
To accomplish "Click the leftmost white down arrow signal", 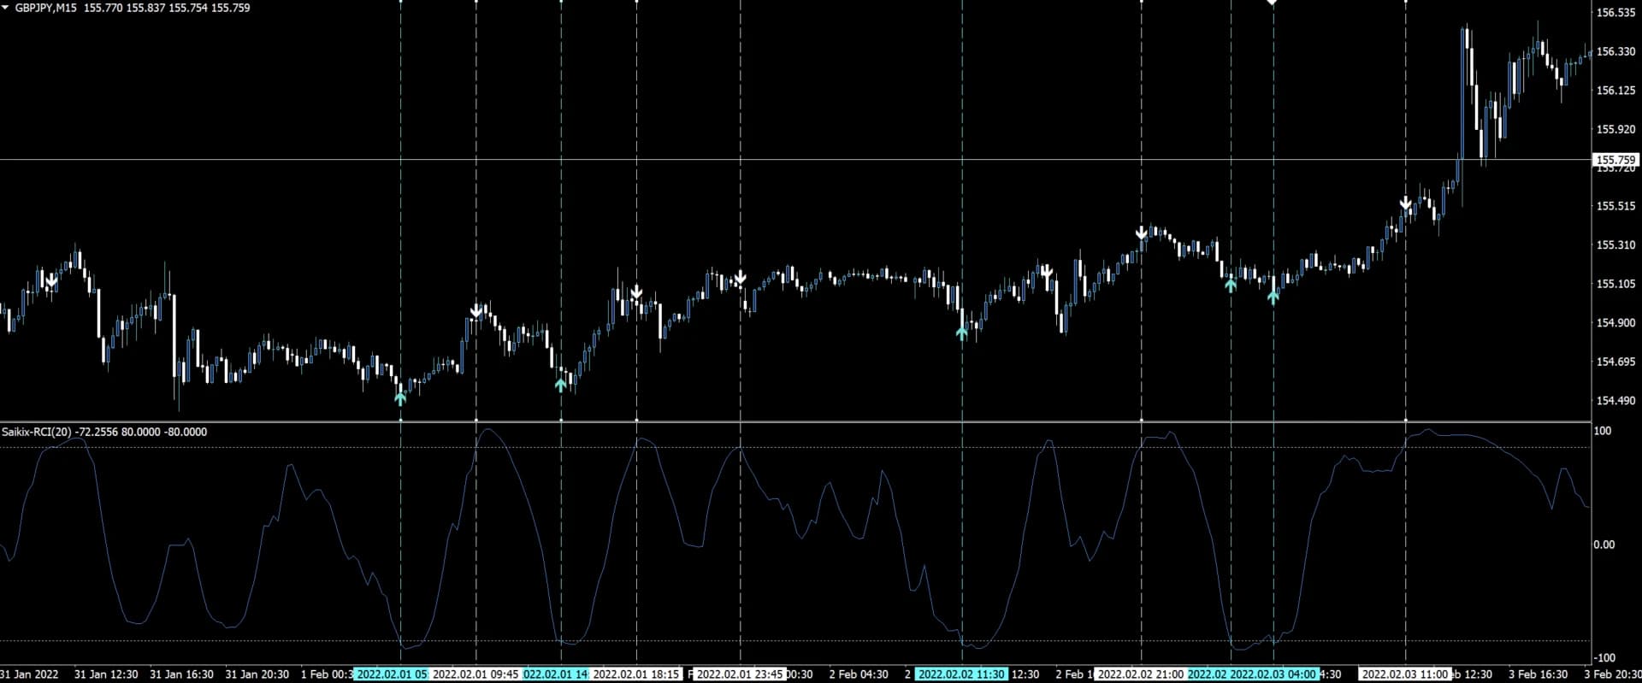I will pos(51,280).
